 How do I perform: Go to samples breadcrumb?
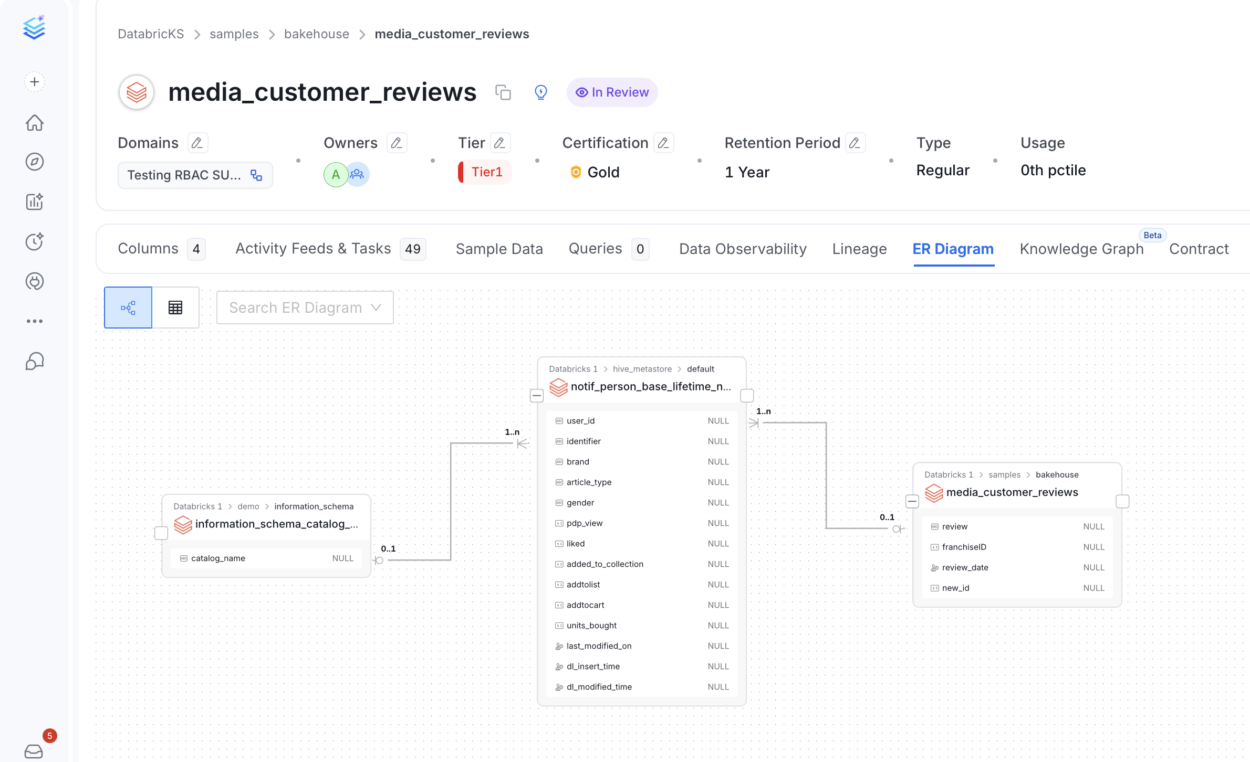(x=234, y=34)
